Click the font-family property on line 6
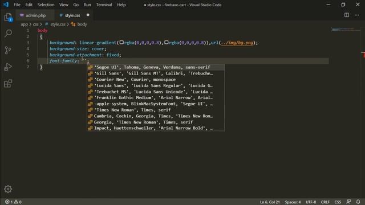Screen dimensions: 365x205 (63, 61)
